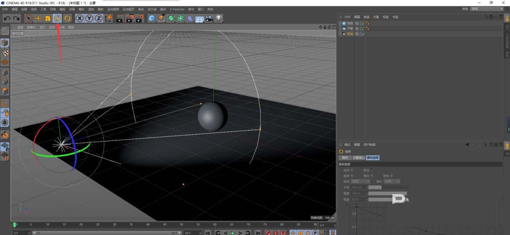Click the Undo arrow in the toolbar
510x235 pixels.
coord(7,18)
